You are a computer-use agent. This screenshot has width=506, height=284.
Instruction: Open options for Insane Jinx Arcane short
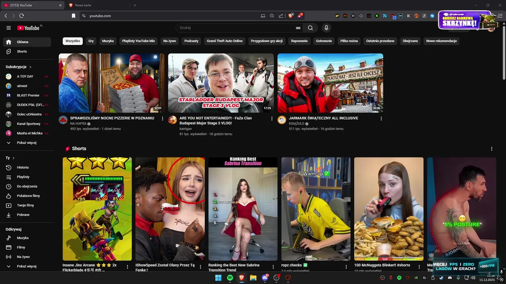(x=127, y=267)
